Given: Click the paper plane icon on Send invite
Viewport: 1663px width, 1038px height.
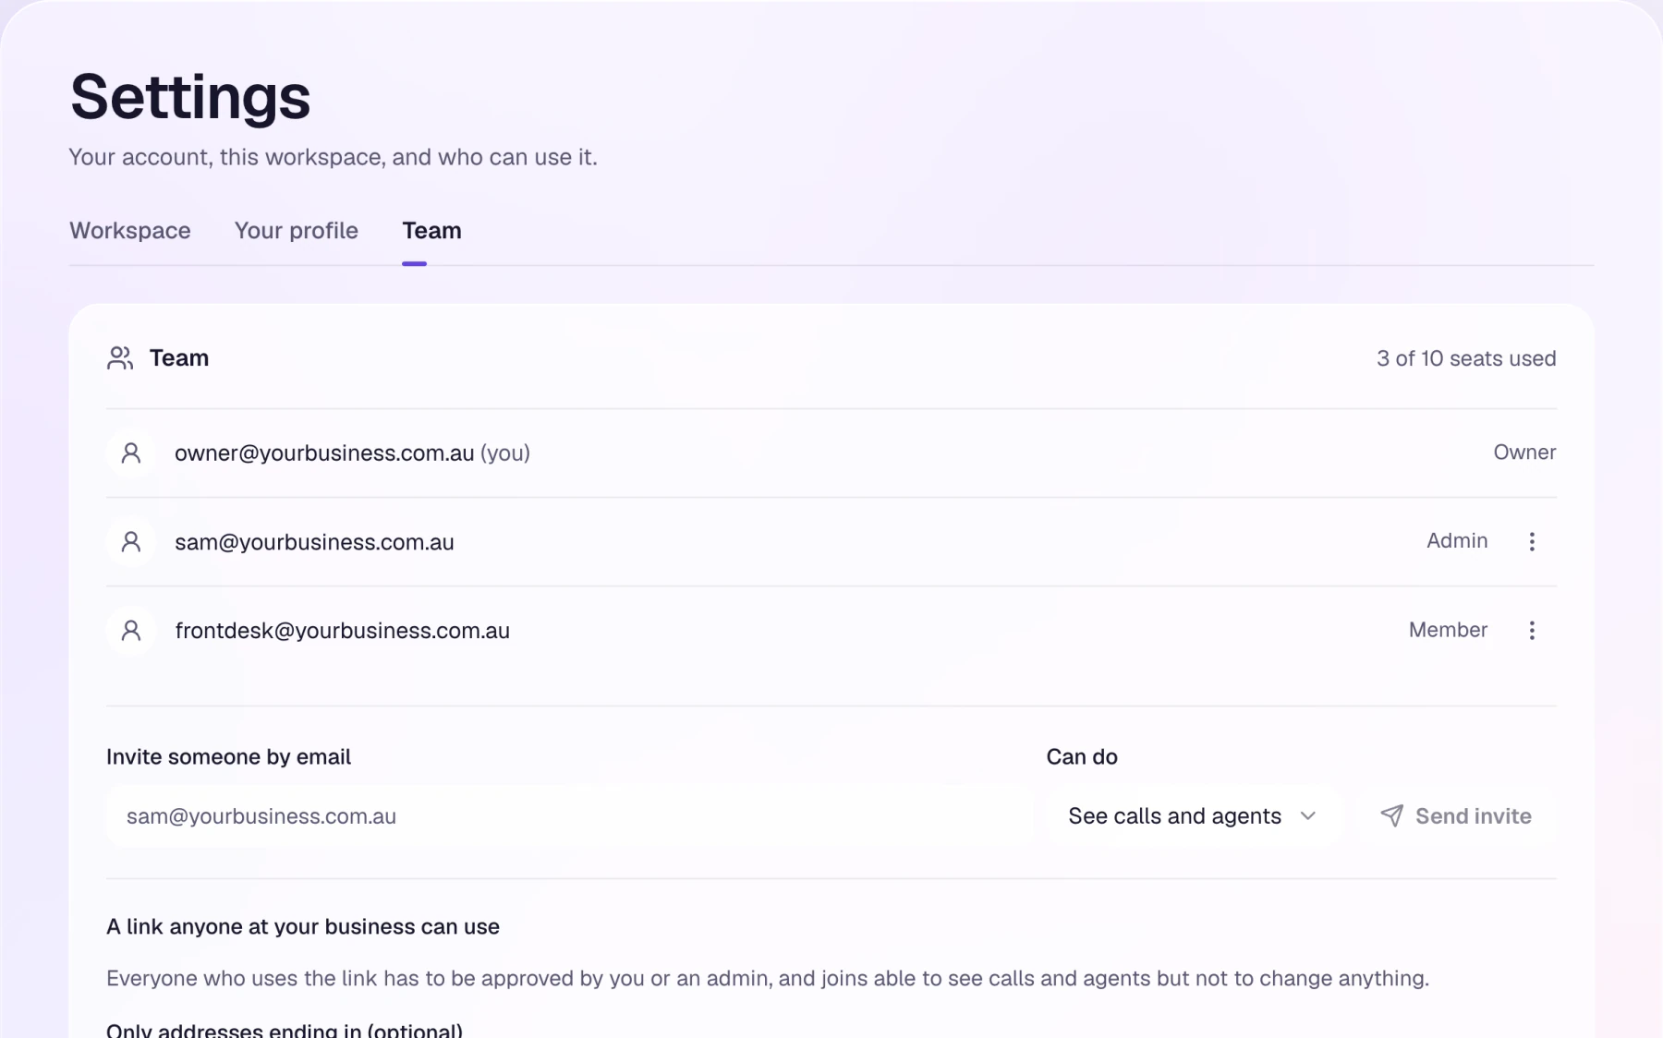Looking at the screenshot, I should coord(1391,815).
